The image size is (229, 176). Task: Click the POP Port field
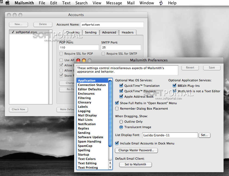click(79, 47)
